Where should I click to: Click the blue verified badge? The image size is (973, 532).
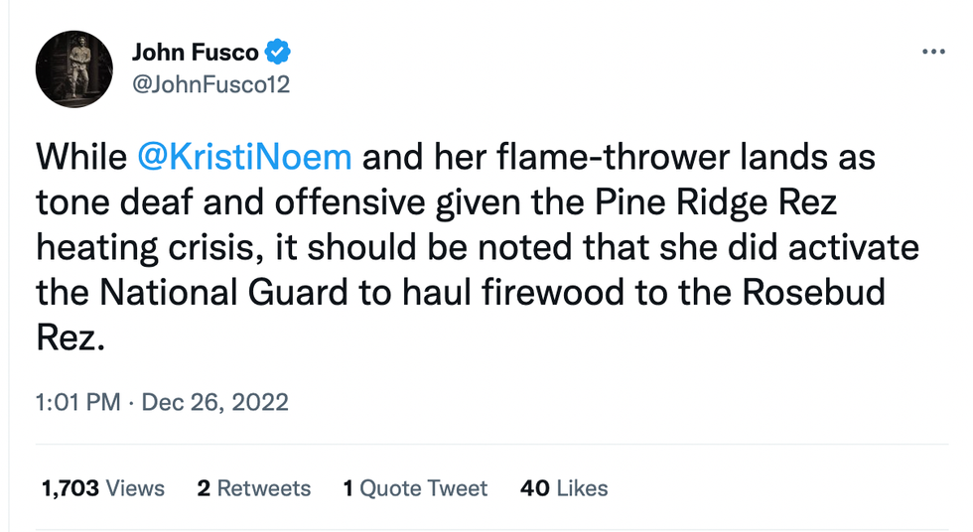click(x=280, y=53)
